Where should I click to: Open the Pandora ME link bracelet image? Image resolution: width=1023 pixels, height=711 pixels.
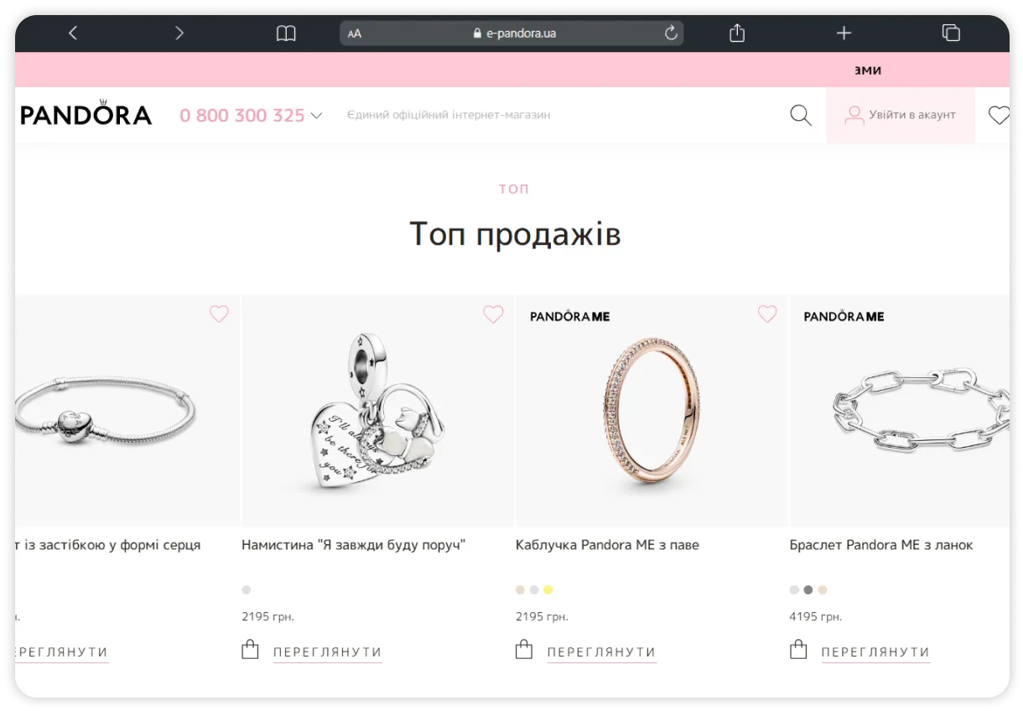pos(900,411)
